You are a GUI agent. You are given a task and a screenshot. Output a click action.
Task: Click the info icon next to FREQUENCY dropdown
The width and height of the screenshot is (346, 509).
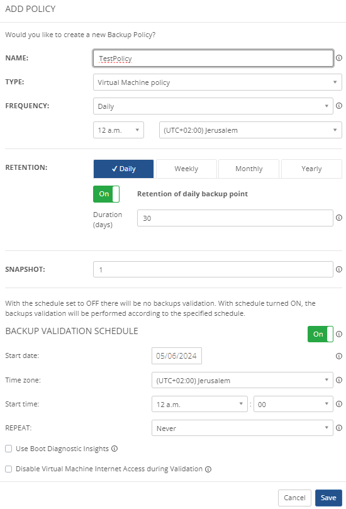339,106
